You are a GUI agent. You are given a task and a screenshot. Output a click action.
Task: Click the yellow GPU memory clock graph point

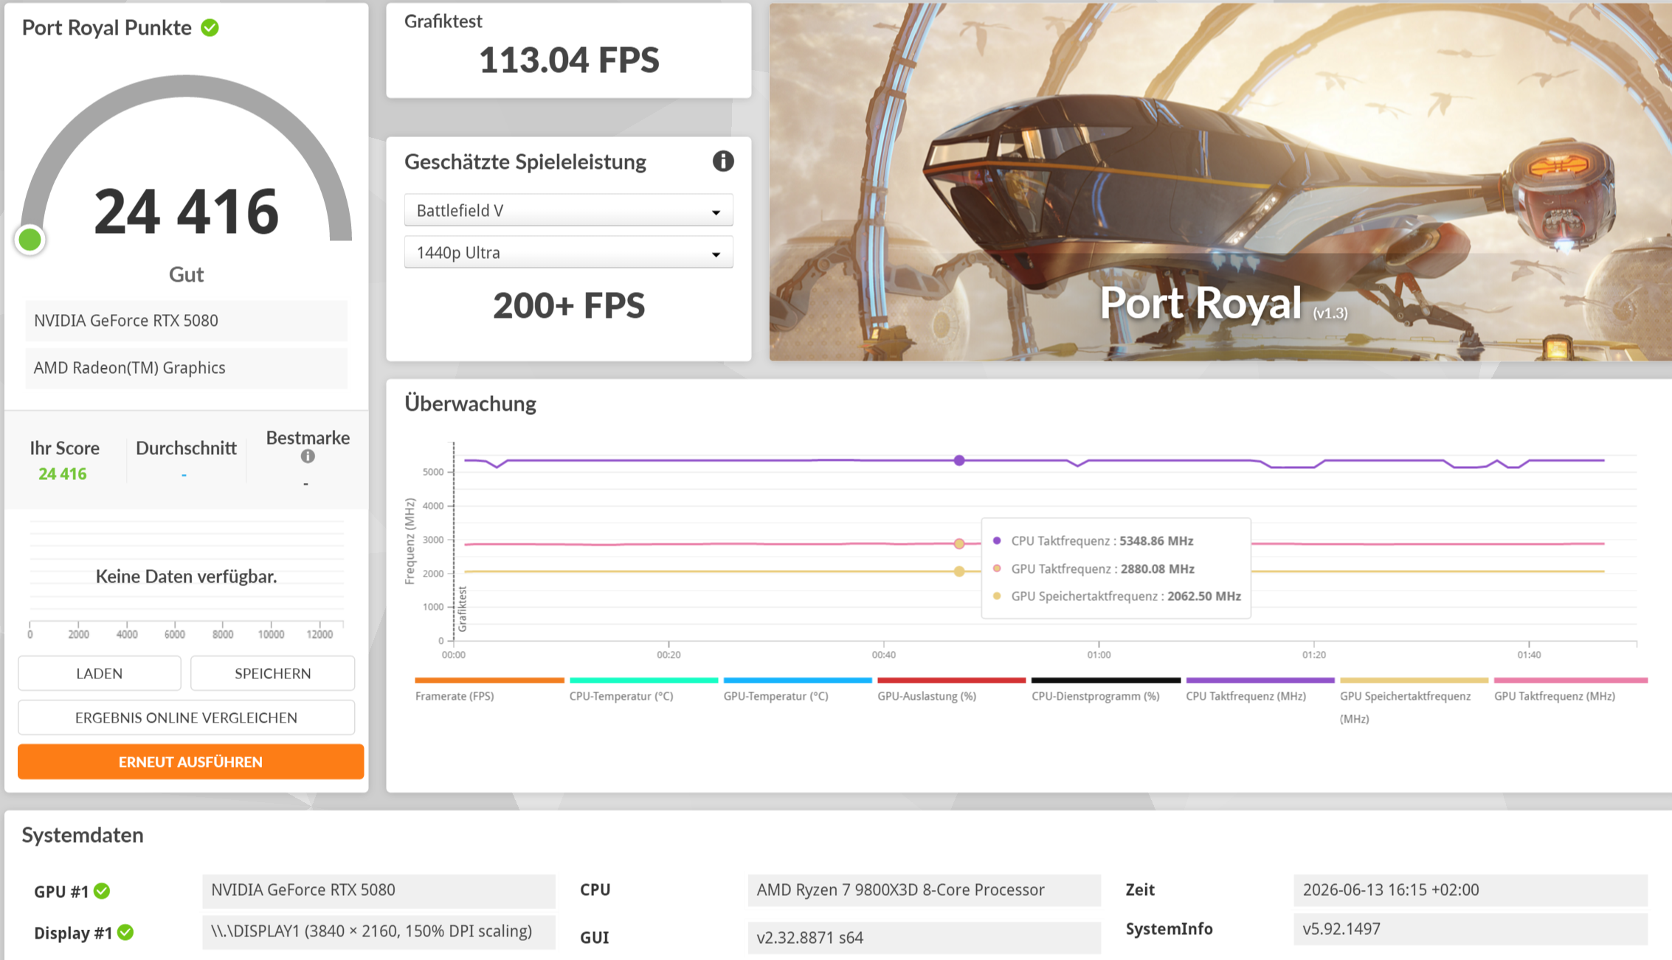click(x=959, y=571)
